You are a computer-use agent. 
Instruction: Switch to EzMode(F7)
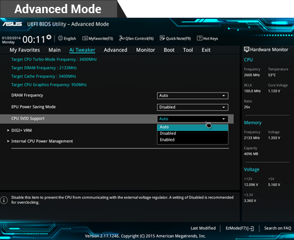[240, 228]
